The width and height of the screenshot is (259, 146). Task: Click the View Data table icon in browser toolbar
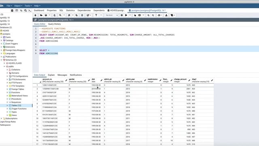(17, 11)
